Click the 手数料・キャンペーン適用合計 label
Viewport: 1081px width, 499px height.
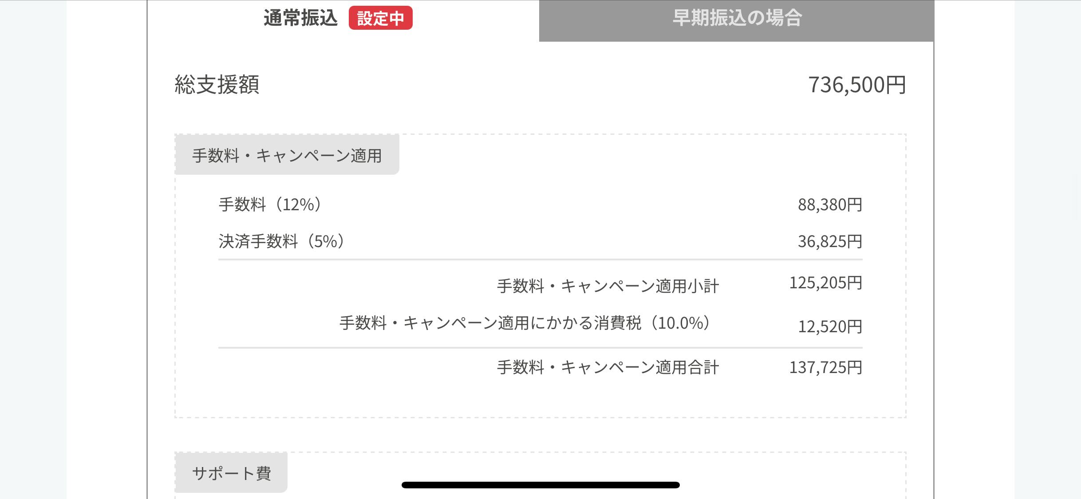pyautogui.click(x=608, y=367)
